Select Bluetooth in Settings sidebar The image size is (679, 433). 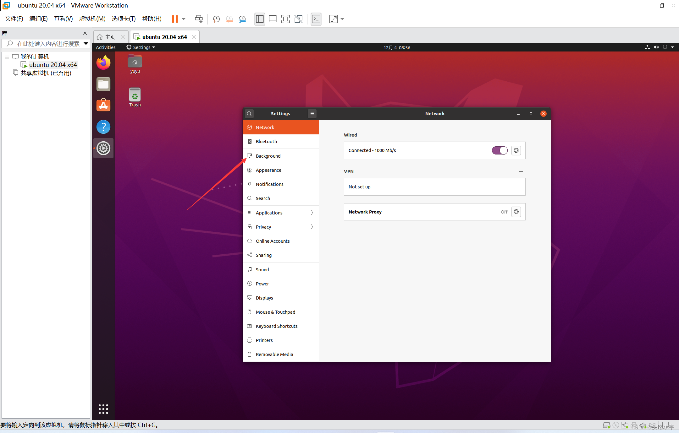click(281, 142)
